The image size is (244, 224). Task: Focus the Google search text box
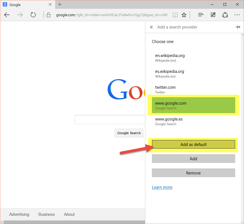(110, 120)
